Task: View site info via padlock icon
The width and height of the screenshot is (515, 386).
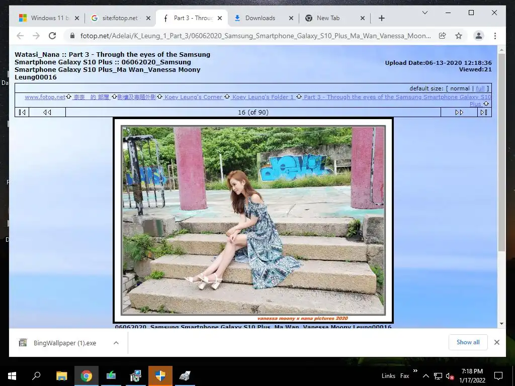Action: pos(72,36)
